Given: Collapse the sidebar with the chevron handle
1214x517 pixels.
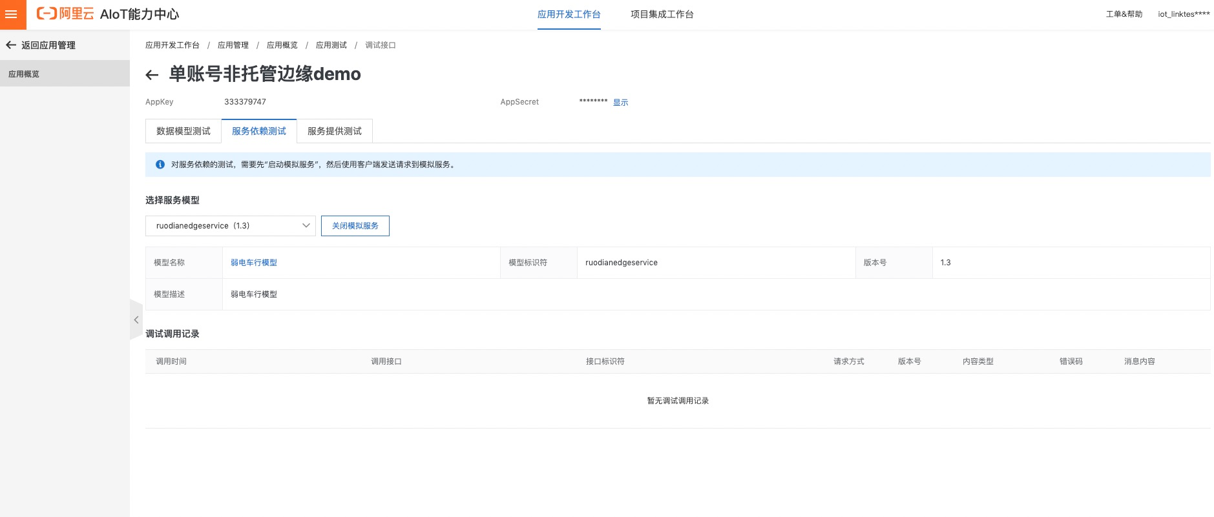Looking at the screenshot, I should pos(136,320).
